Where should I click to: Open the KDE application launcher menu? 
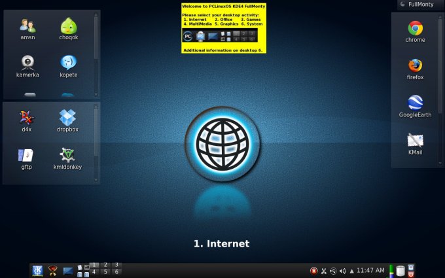[x=37, y=271]
